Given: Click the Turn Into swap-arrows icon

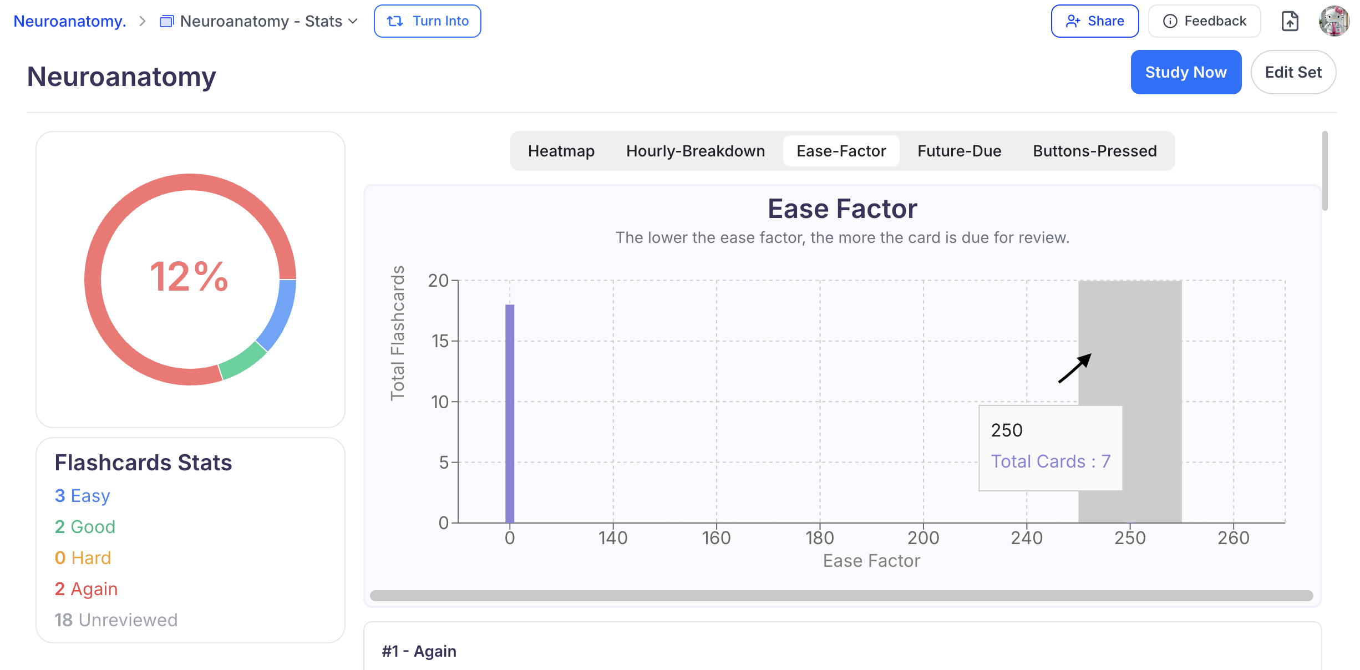Looking at the screenshot, I should (395, 21).
